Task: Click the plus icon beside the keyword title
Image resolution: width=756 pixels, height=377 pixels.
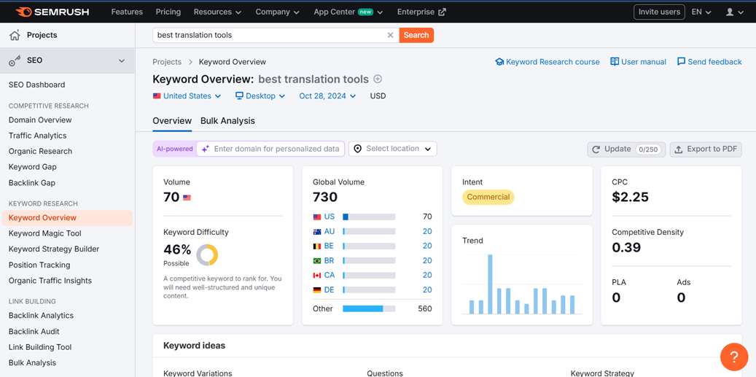Action: (378, 79)
